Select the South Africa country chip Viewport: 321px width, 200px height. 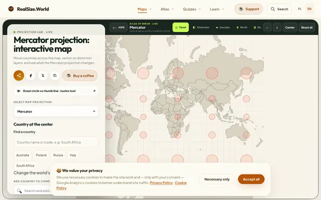pos(25,165)
